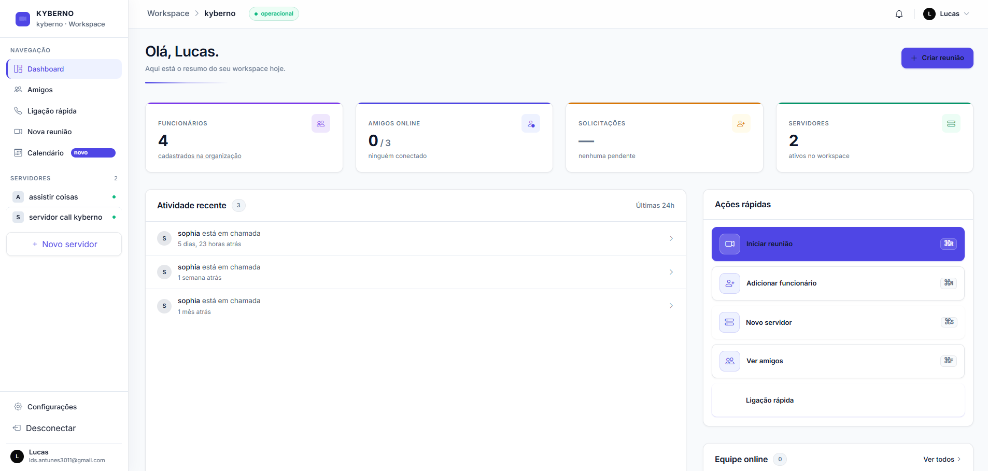Open the Lucas user dropdown arrow
This screenshot has width=988, height=471.
(967, 14)
